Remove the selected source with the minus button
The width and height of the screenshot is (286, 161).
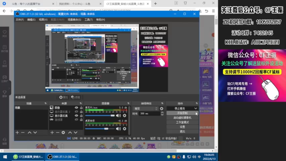[58, 132]
